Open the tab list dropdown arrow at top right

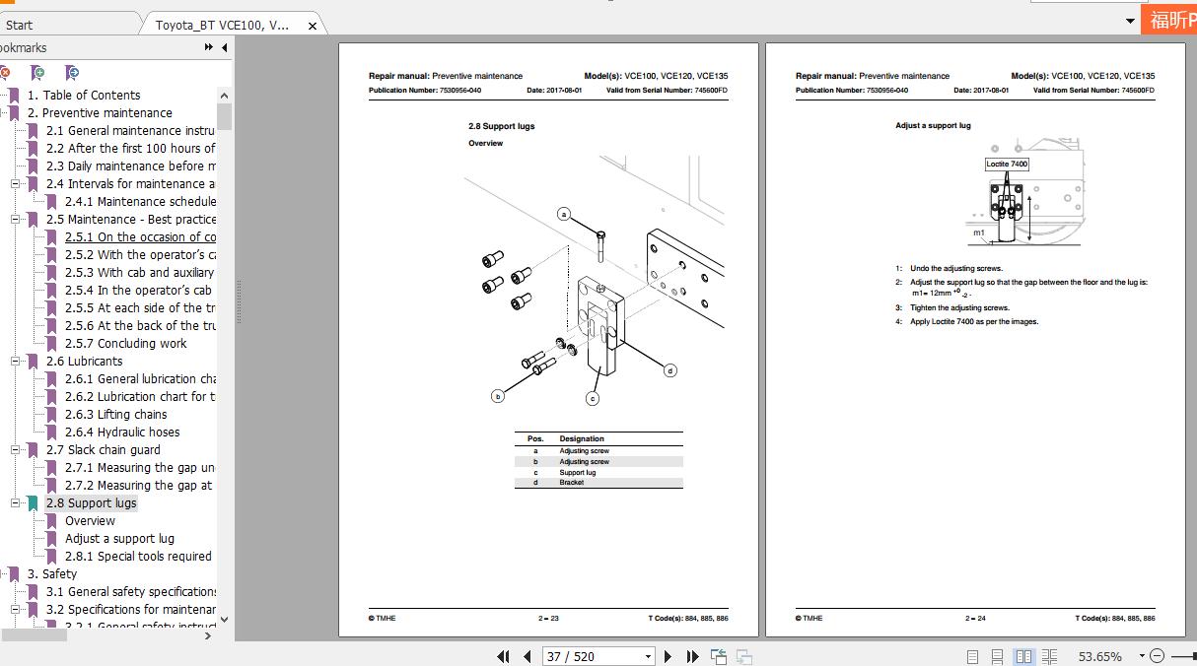click(x=1130, y=21)
